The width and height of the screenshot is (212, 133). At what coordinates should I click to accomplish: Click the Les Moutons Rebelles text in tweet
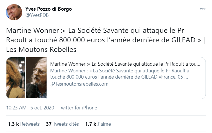tap(41, 49)
